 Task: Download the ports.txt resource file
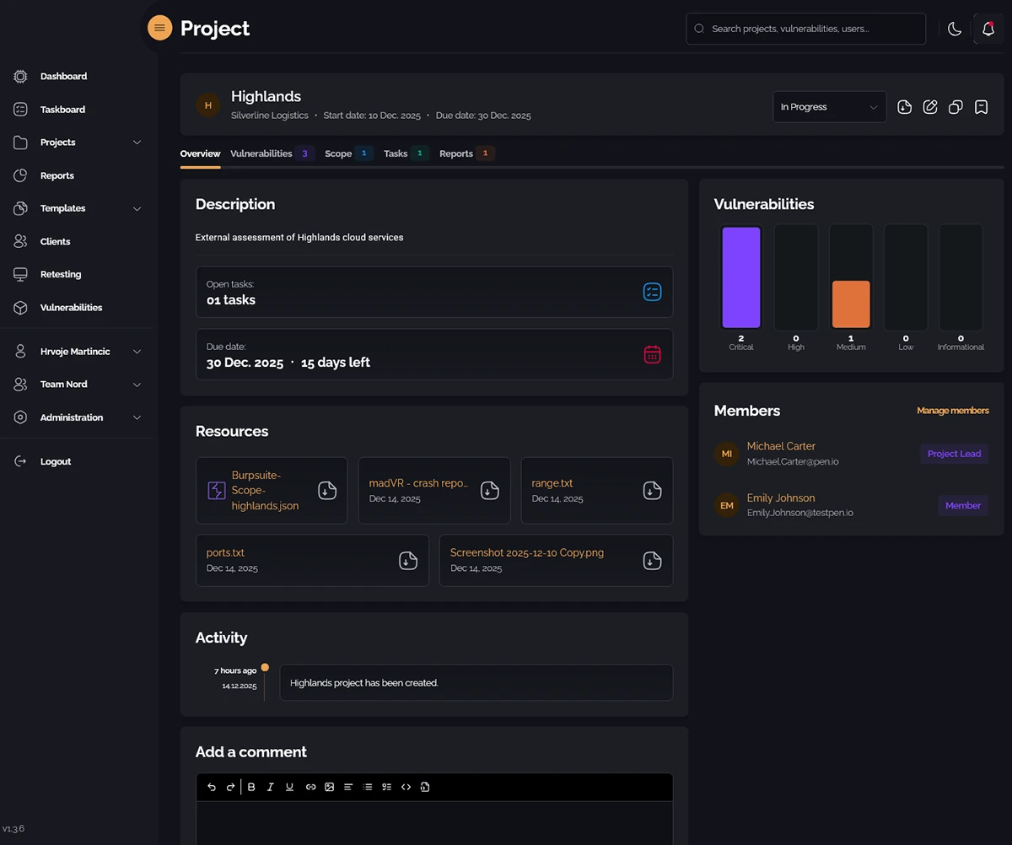pos(408,561)
